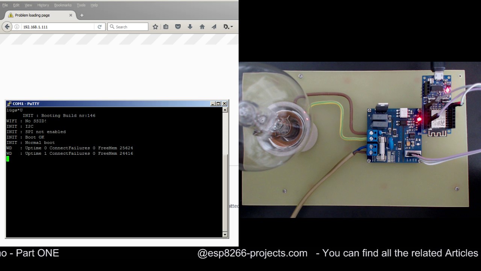Click the 'Uptime 1' watchdog line
Viewport: 481px width, 271px height.
[x=70, y=154]
